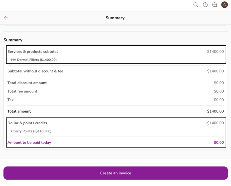Click the Amount to be paid today label
The image size is (231, 186).
[29, 143]
